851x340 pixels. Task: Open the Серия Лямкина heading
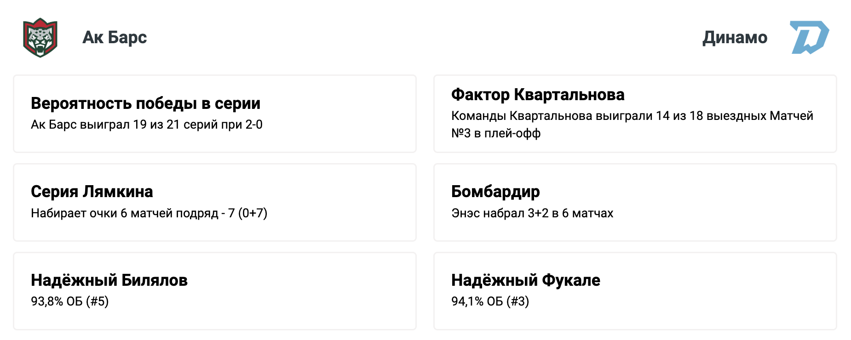(x=92, y=192)
